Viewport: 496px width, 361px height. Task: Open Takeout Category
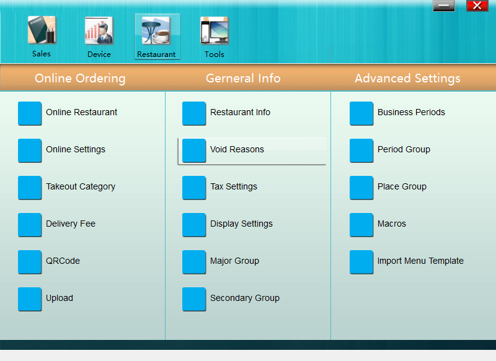(81, 186)
